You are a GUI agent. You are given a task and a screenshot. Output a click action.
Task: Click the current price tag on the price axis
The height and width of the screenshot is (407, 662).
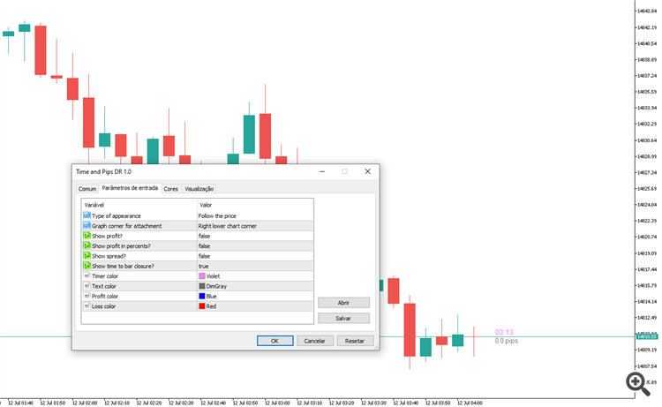(x=647, y=336)
